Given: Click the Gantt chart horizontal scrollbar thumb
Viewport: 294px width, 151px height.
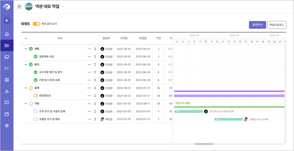Looking at the screenshot, I should (204, 144).
